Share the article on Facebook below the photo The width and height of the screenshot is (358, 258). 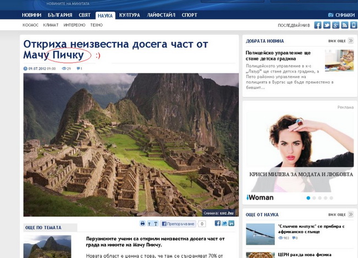[x=218, y=223]
